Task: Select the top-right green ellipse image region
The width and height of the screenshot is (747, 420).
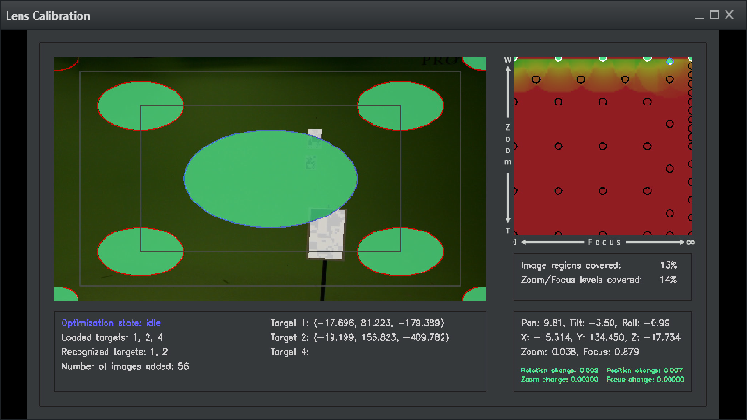Action: click(x=400, y=105)
